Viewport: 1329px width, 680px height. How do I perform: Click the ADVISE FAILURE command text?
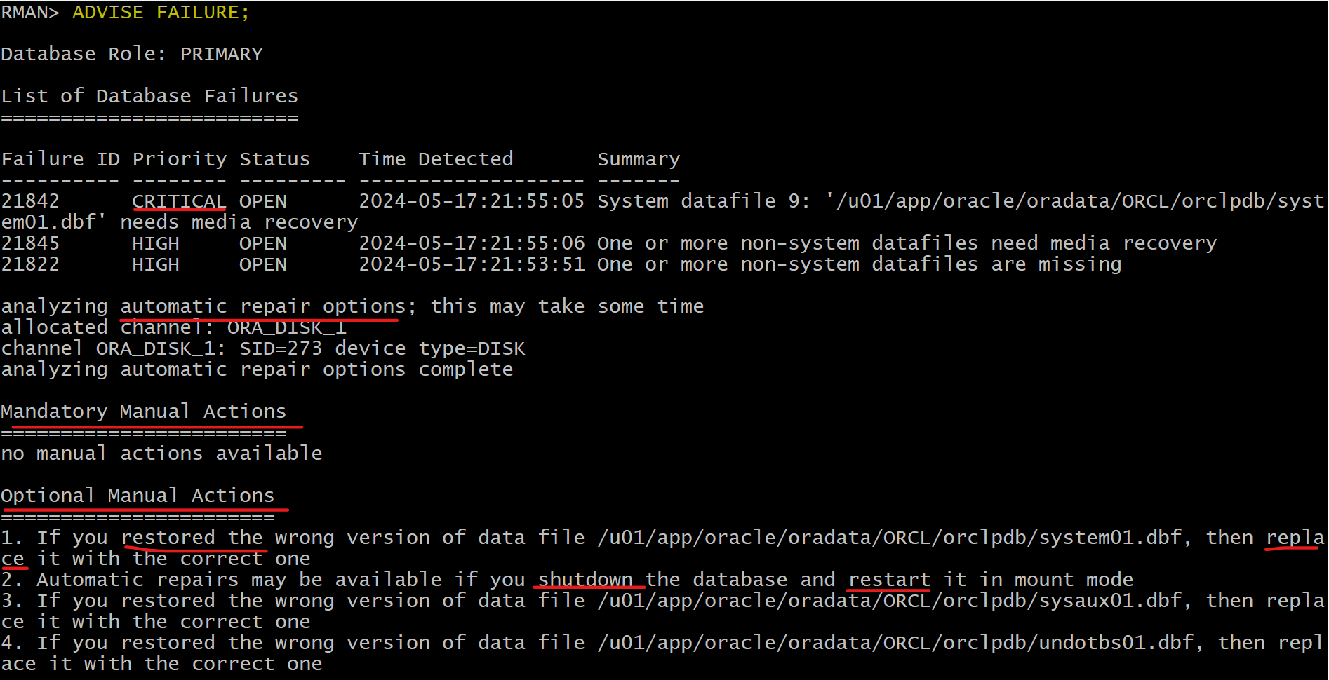(161, 13)
